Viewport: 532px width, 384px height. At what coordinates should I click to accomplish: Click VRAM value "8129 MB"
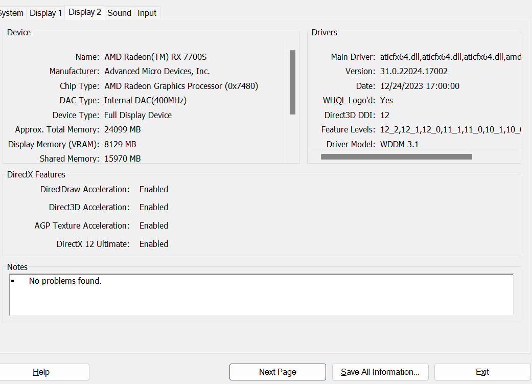(120, 144)
